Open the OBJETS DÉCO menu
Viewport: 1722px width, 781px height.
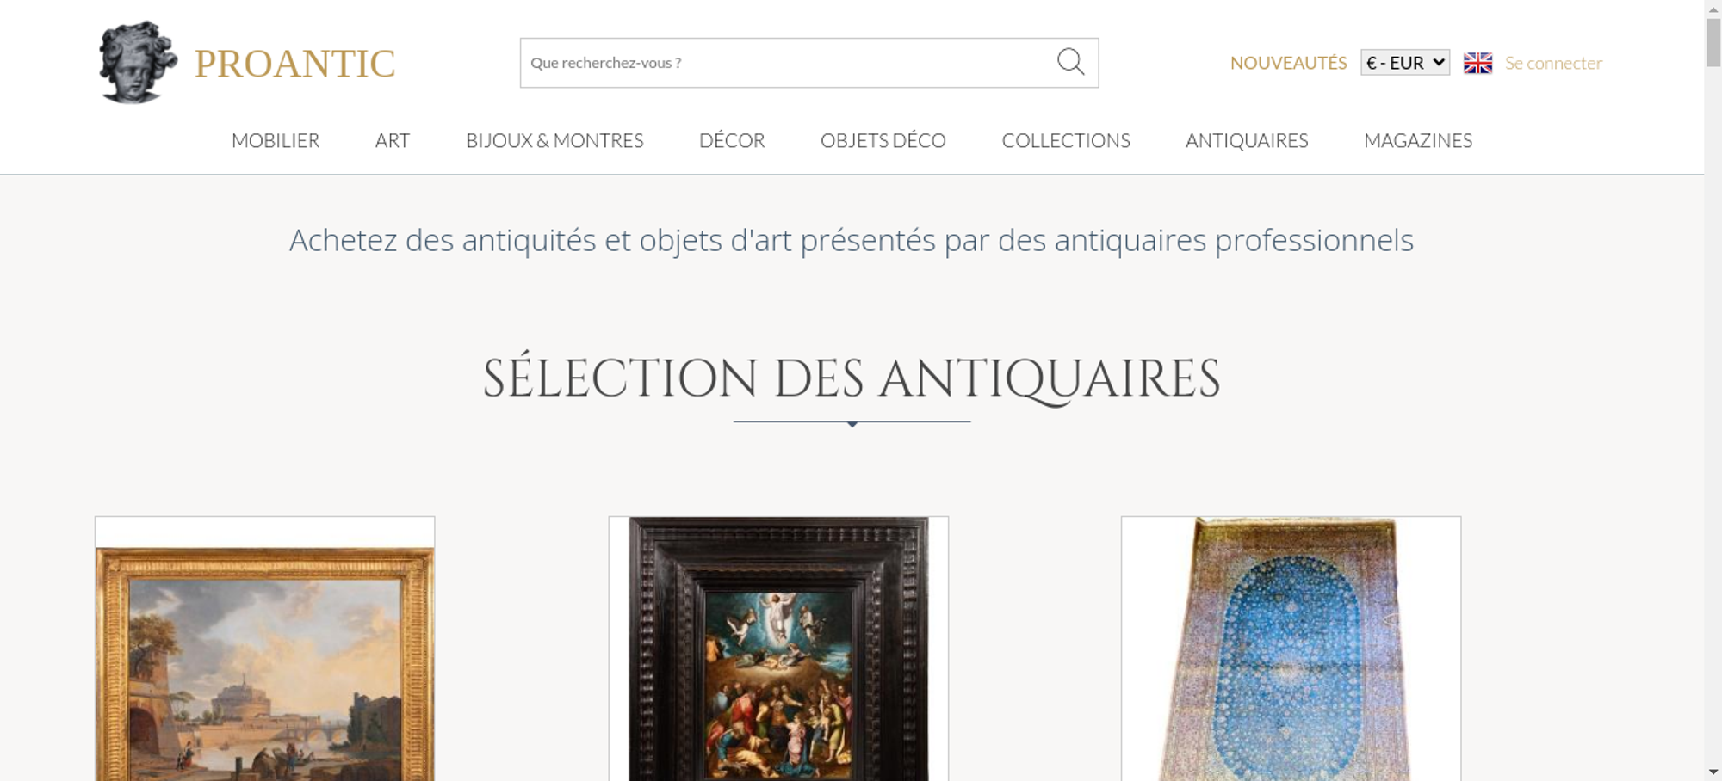pyautogui.click(x=883, y=140)
